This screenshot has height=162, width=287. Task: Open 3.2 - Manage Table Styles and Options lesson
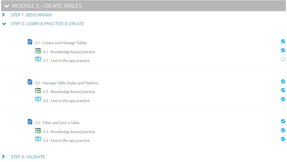[67, 83]
